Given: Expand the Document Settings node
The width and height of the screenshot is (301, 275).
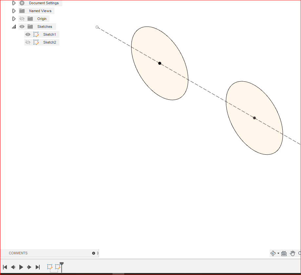Looking at the screenshot, I should click(14, 3).
